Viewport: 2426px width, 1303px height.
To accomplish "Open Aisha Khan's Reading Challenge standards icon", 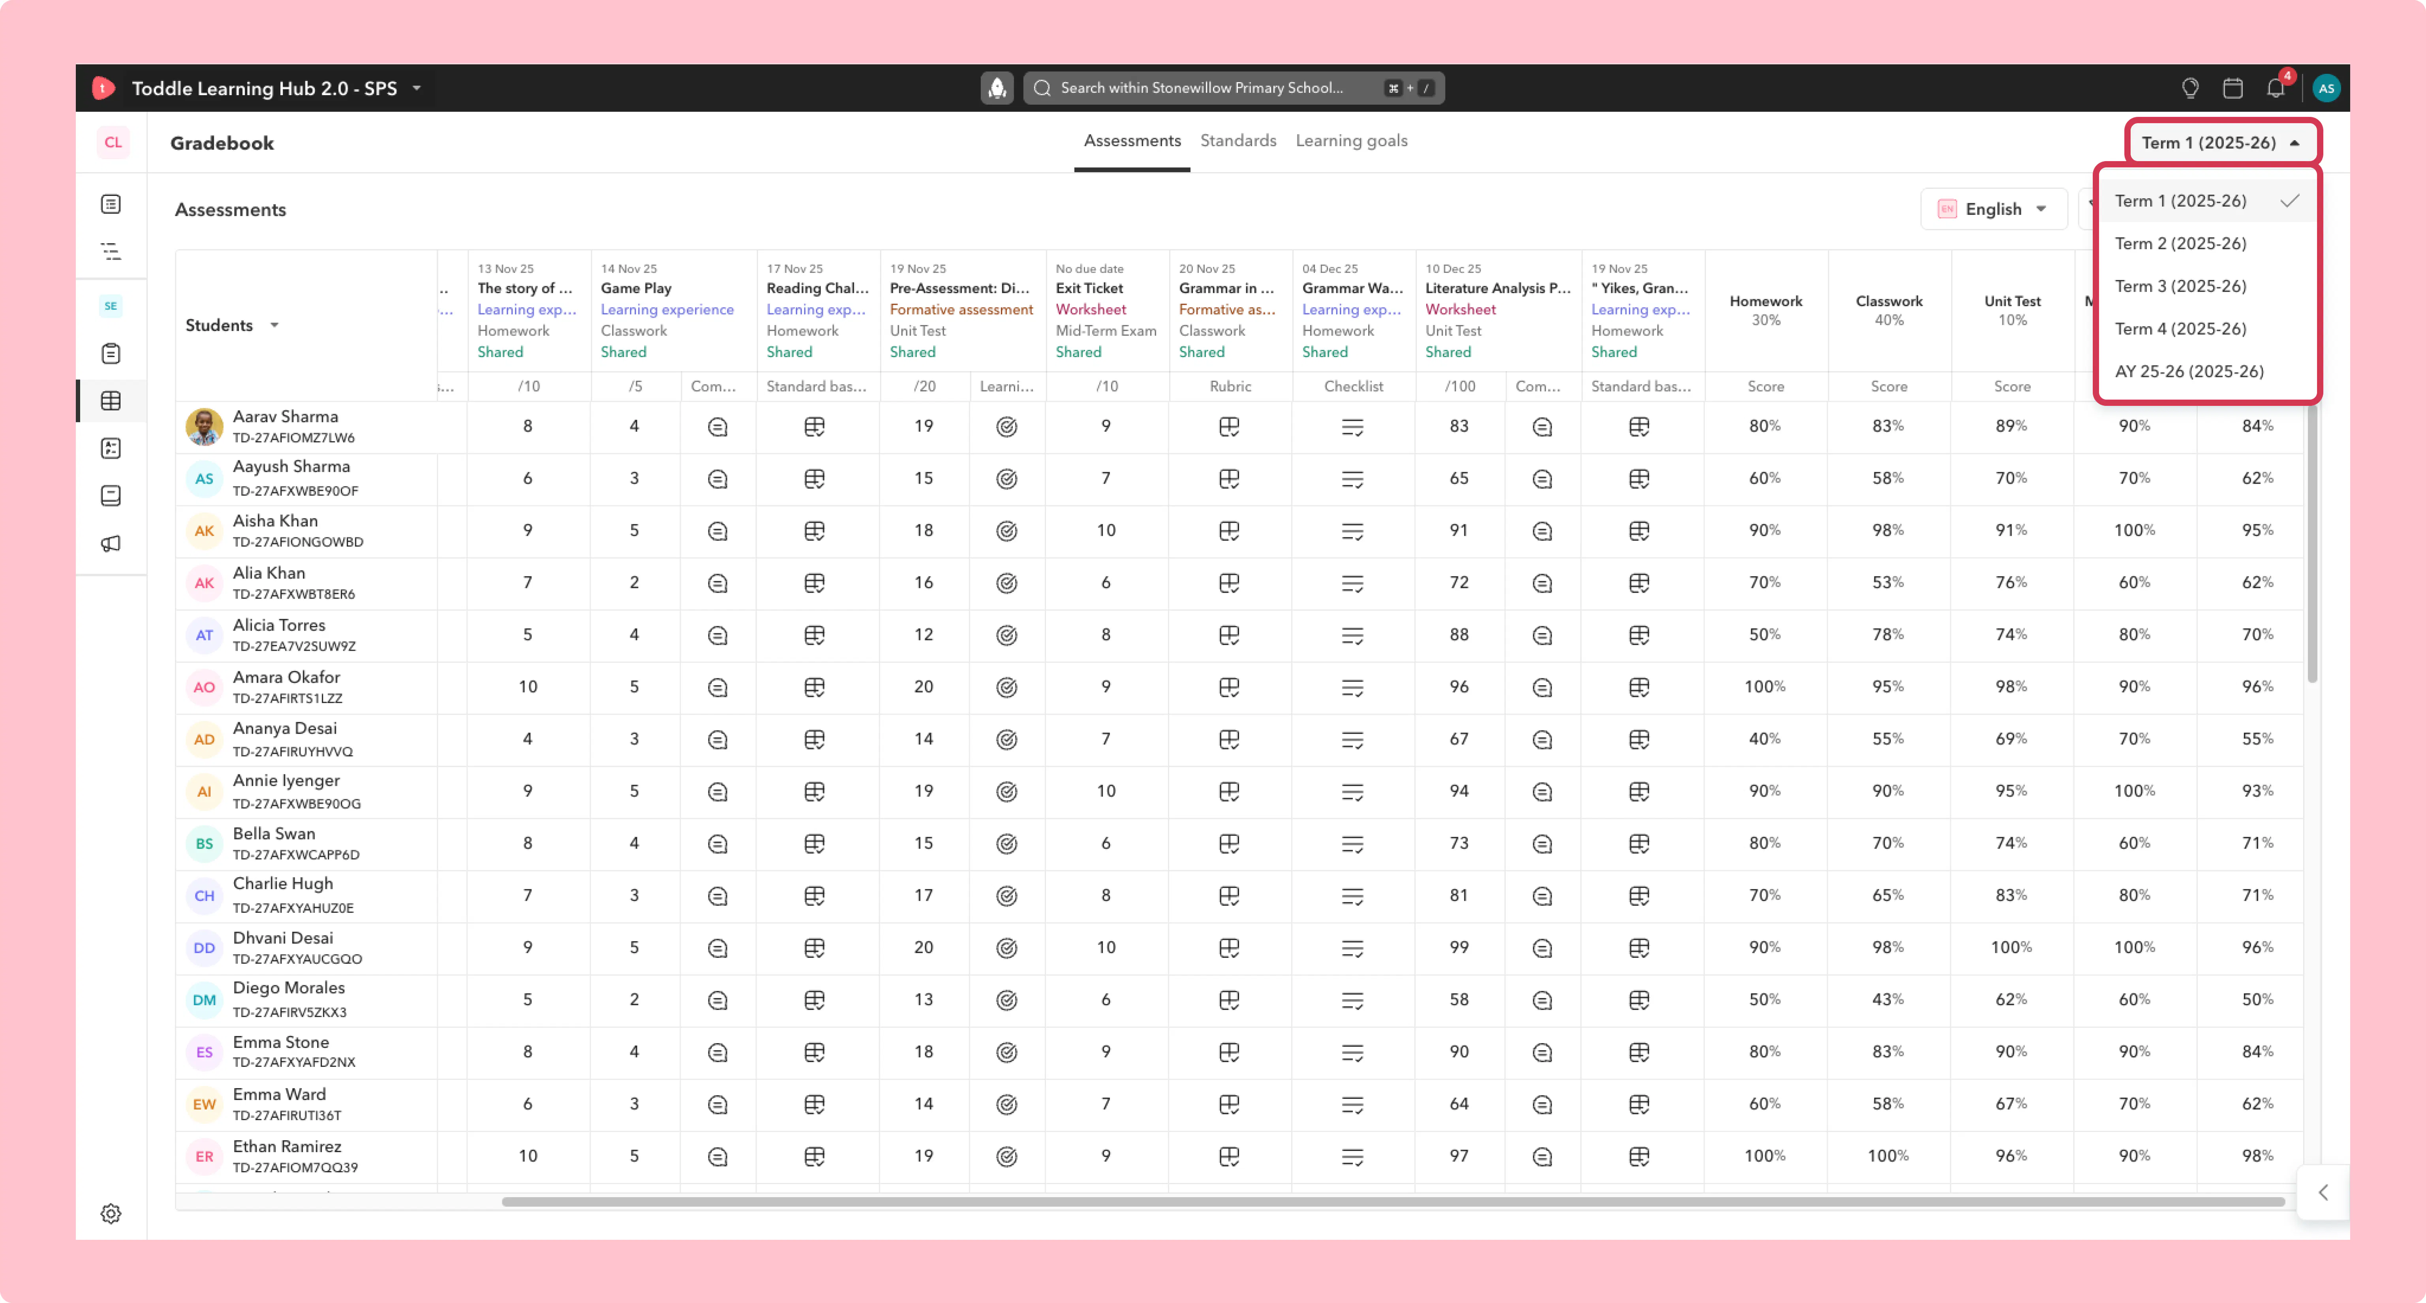I will (815, 531).
